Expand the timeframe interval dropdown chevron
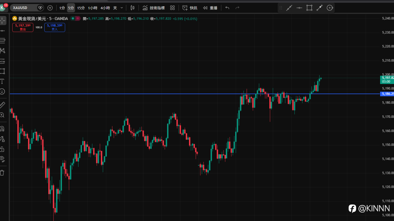The image size is (394, 221). click(x=122, y=8)
